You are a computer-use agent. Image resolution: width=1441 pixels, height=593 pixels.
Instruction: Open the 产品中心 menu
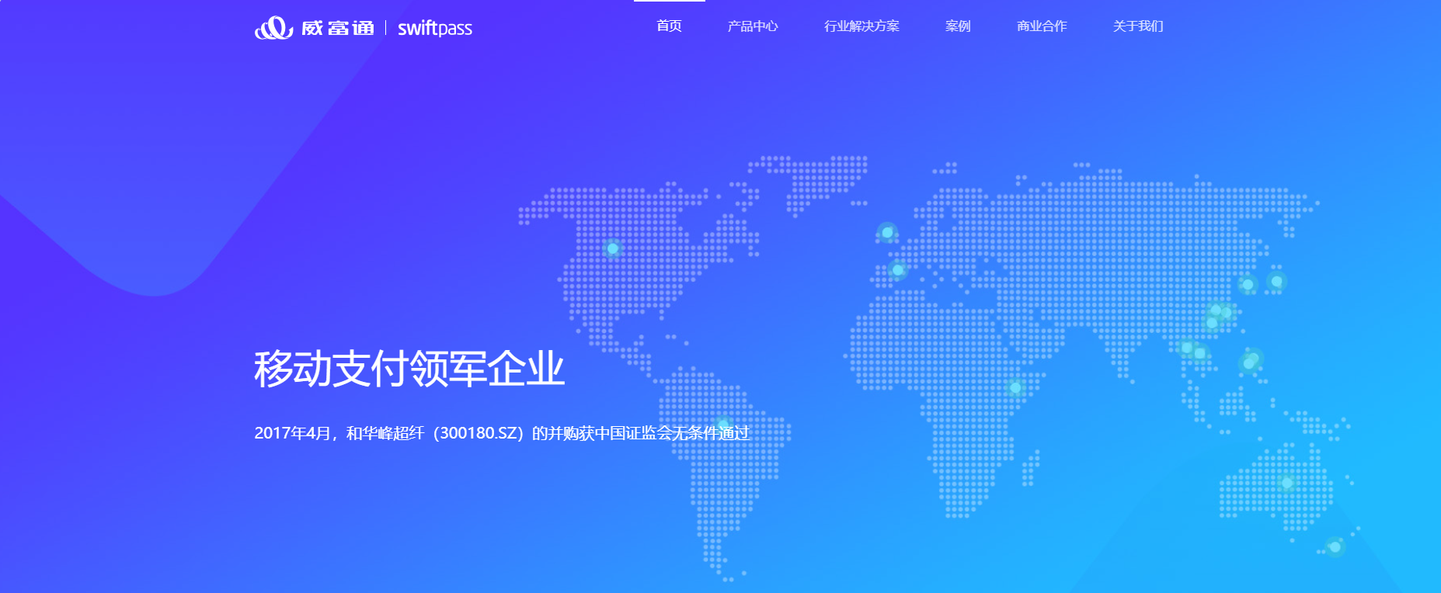pos(753,26)
